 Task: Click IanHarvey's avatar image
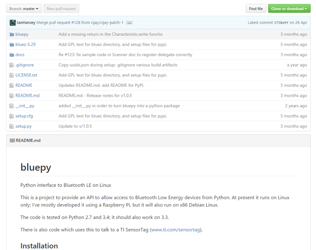coord(13,22)
